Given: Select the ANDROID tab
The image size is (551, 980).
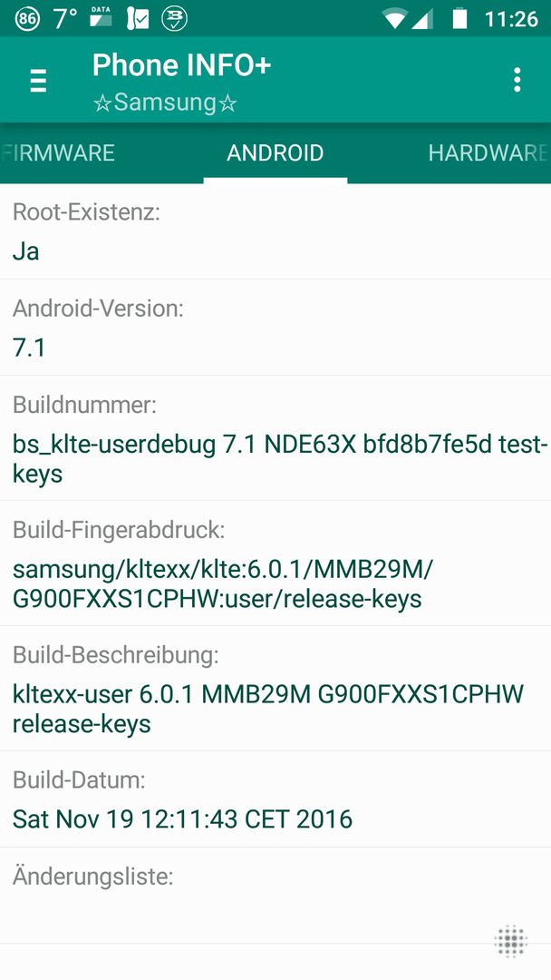Looking at the screenshot, I should tap(275, 153).
